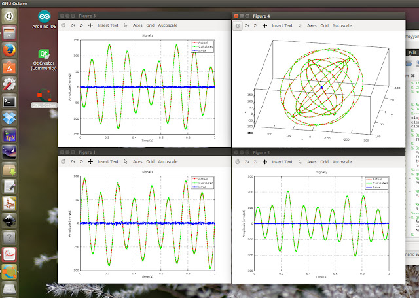Click Autoscale in Figure 3

tap(168, 25)
